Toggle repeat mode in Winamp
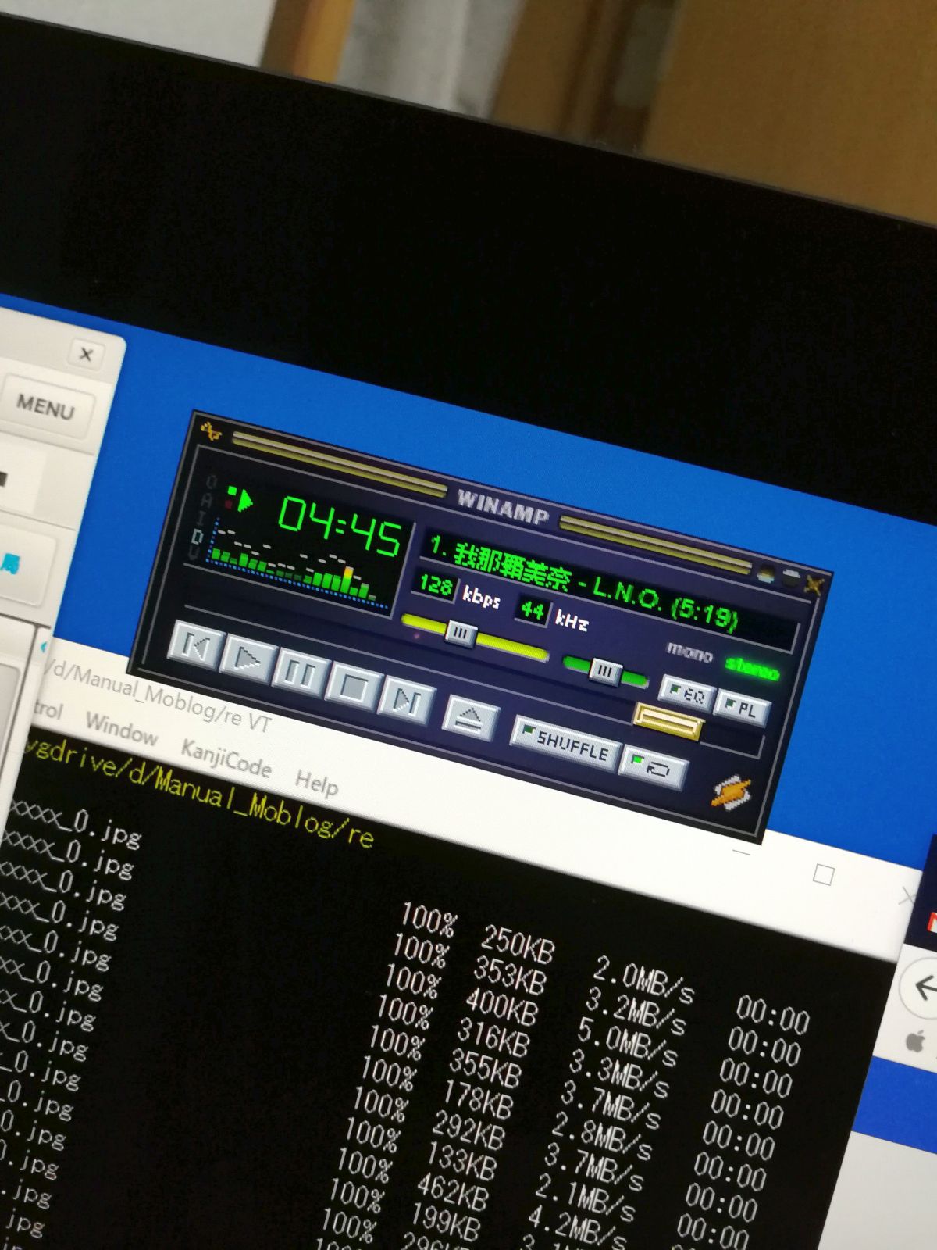937x1250 pixels. coord(653,766)
